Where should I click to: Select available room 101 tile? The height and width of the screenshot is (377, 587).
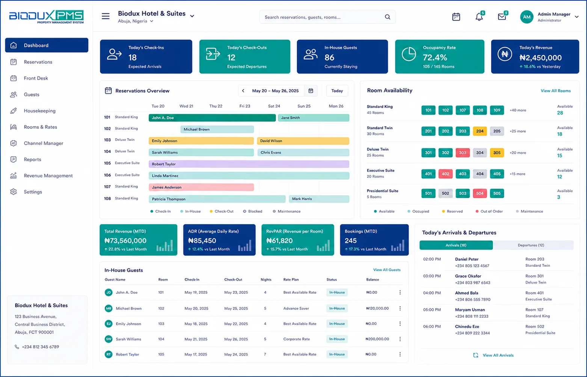tap(428, 110)
